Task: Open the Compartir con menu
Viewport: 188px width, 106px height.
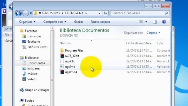Action: [x=55, y=22]
